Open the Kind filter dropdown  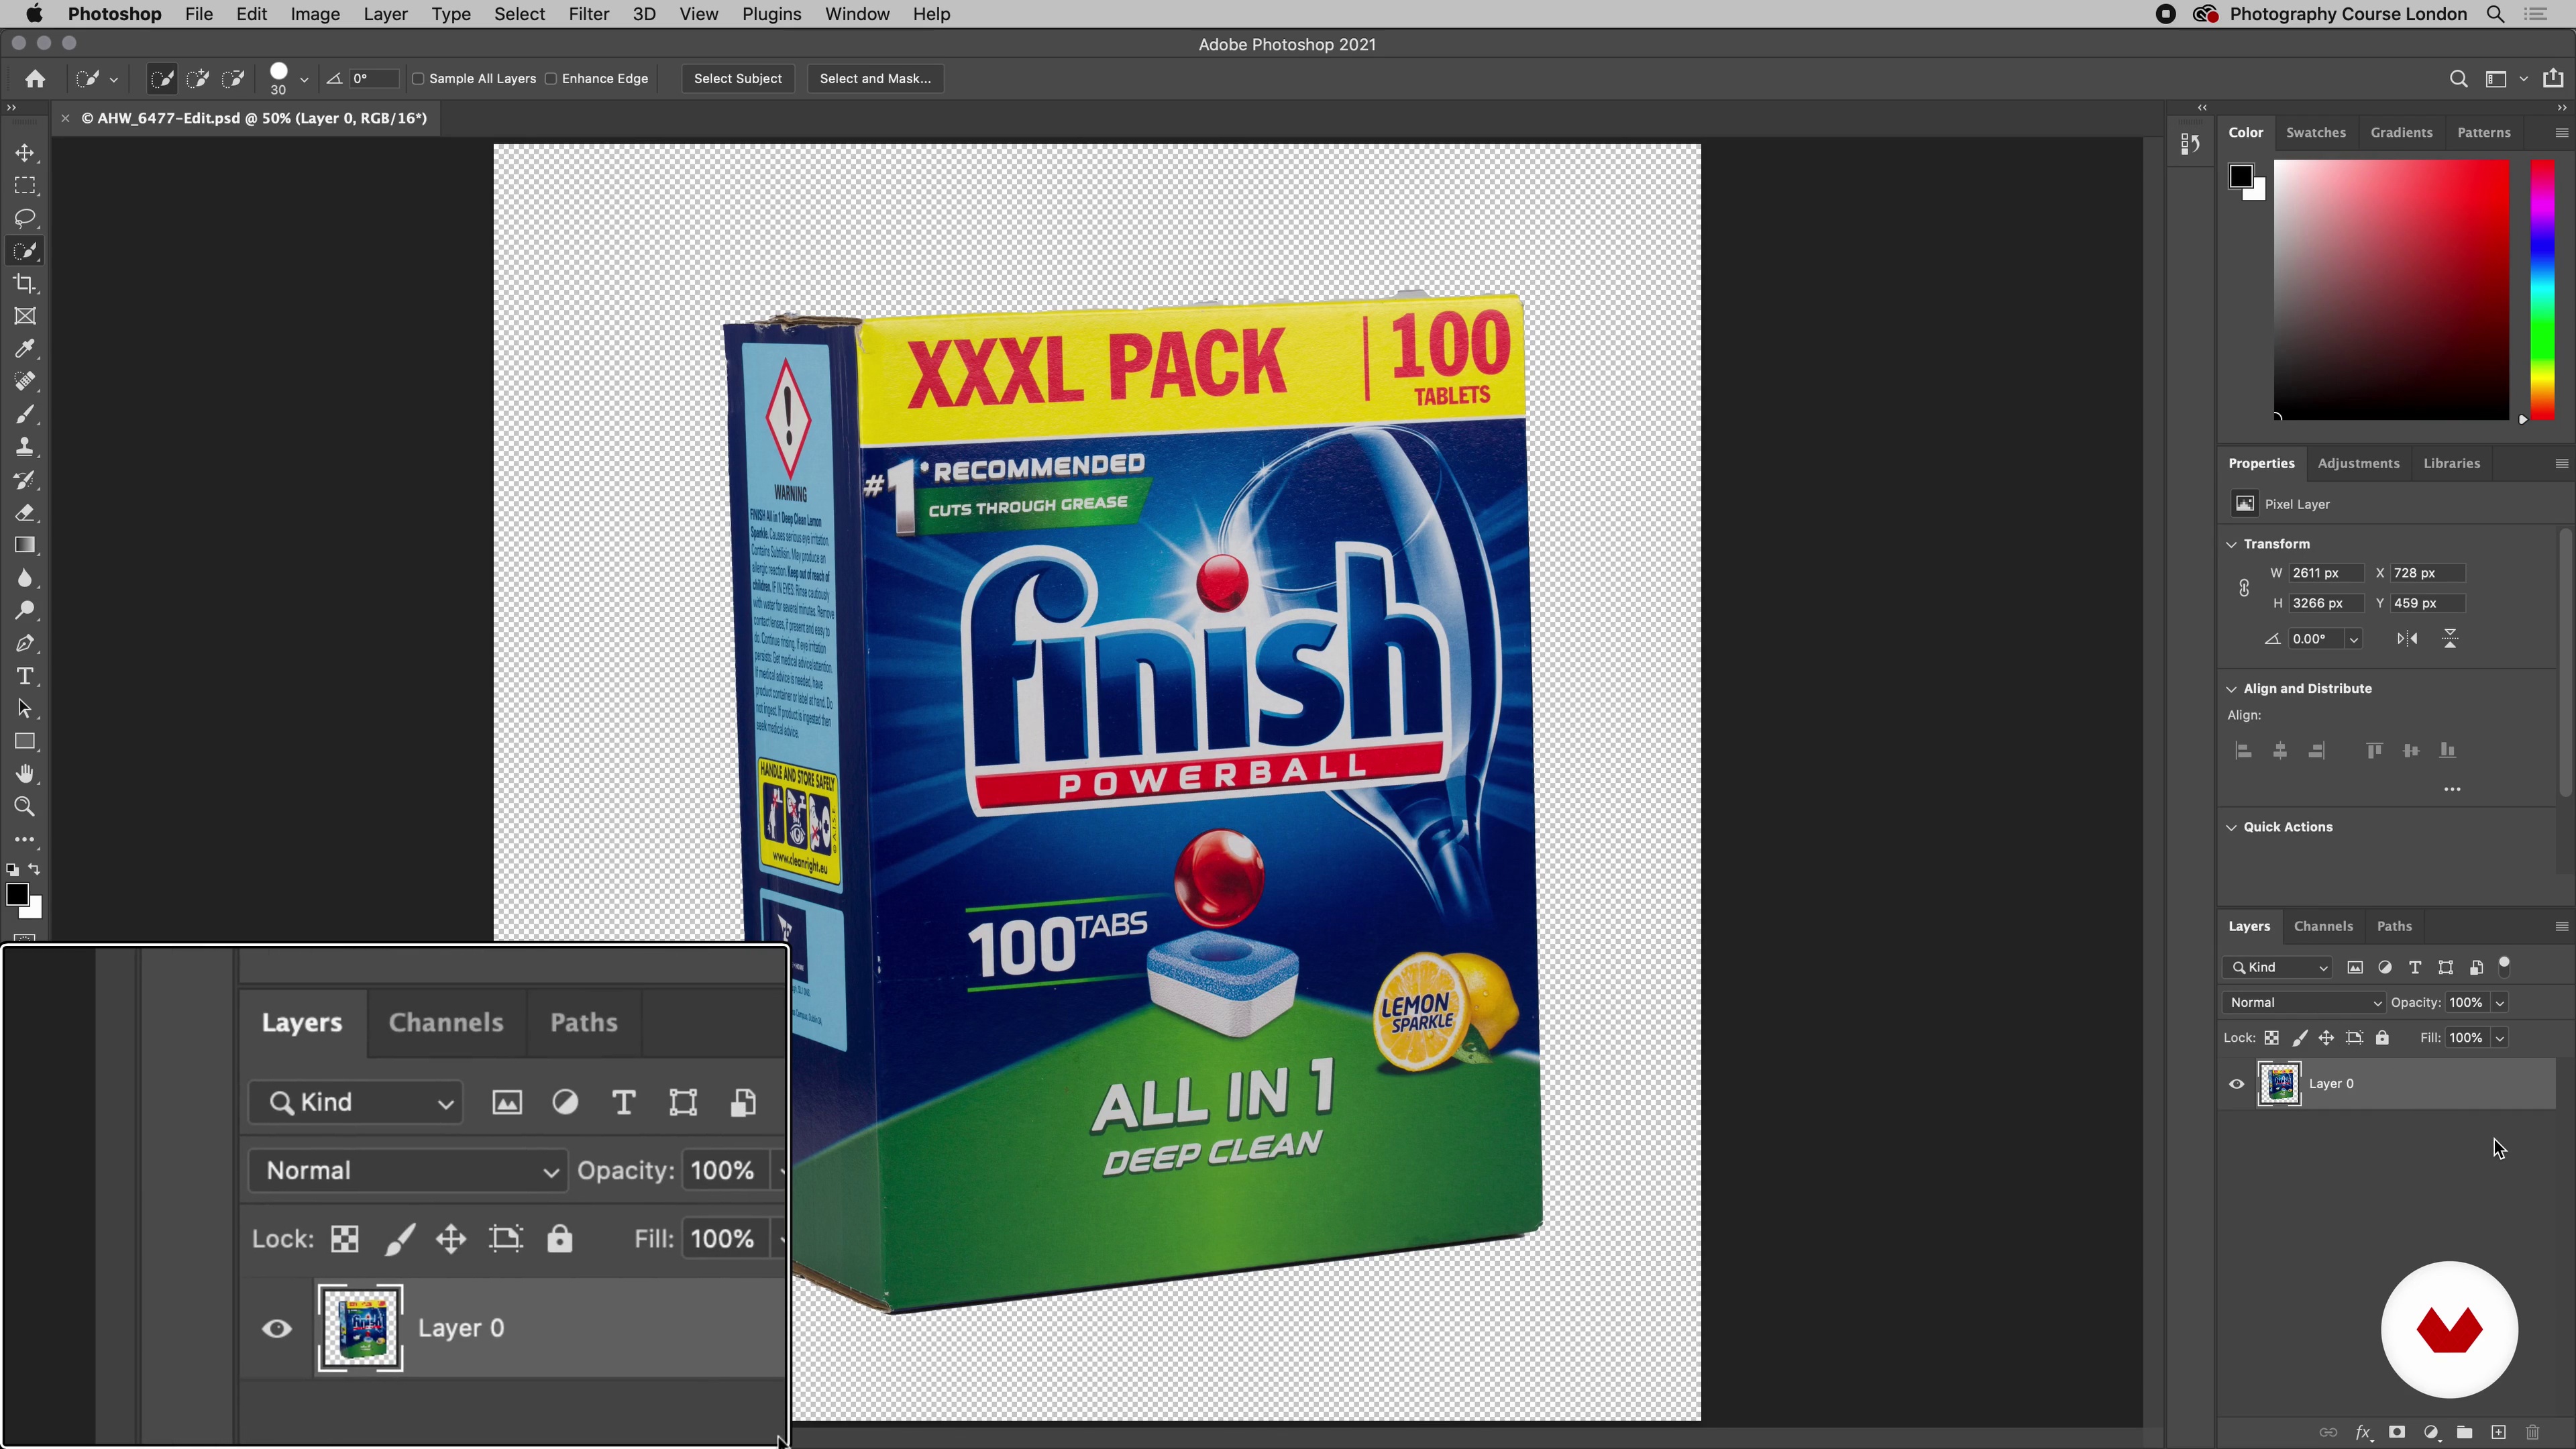point(2278,967)
